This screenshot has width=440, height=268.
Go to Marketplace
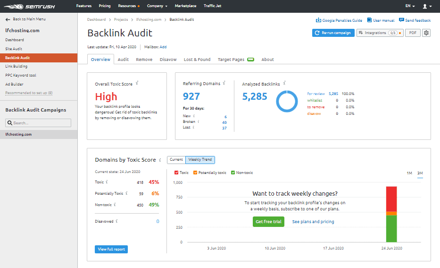point(185,6)
